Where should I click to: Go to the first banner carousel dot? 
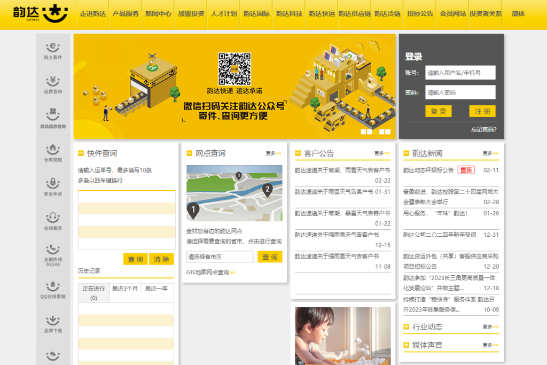(363, 131)
